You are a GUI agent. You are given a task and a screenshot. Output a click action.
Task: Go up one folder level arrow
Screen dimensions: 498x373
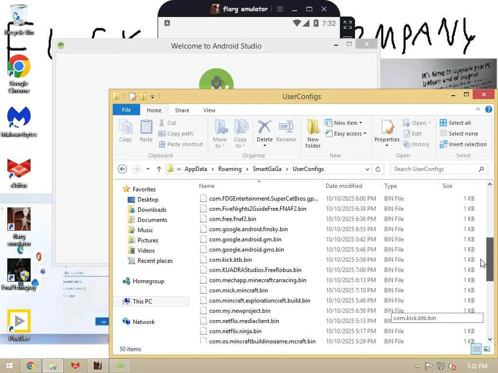coord(159,169)
